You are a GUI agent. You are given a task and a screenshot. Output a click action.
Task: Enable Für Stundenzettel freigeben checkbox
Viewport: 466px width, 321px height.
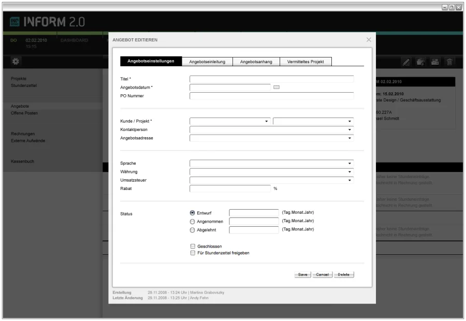coord(193,253)
